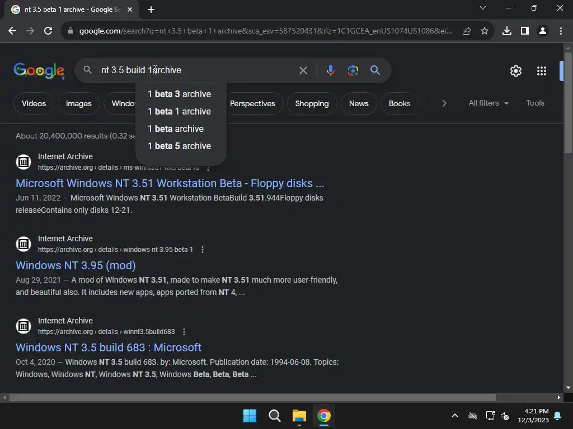Open more options for windows-nt-3.95-beta-1 result
The height and width of the screenshot is (429, 573).
tap(203, 250)
